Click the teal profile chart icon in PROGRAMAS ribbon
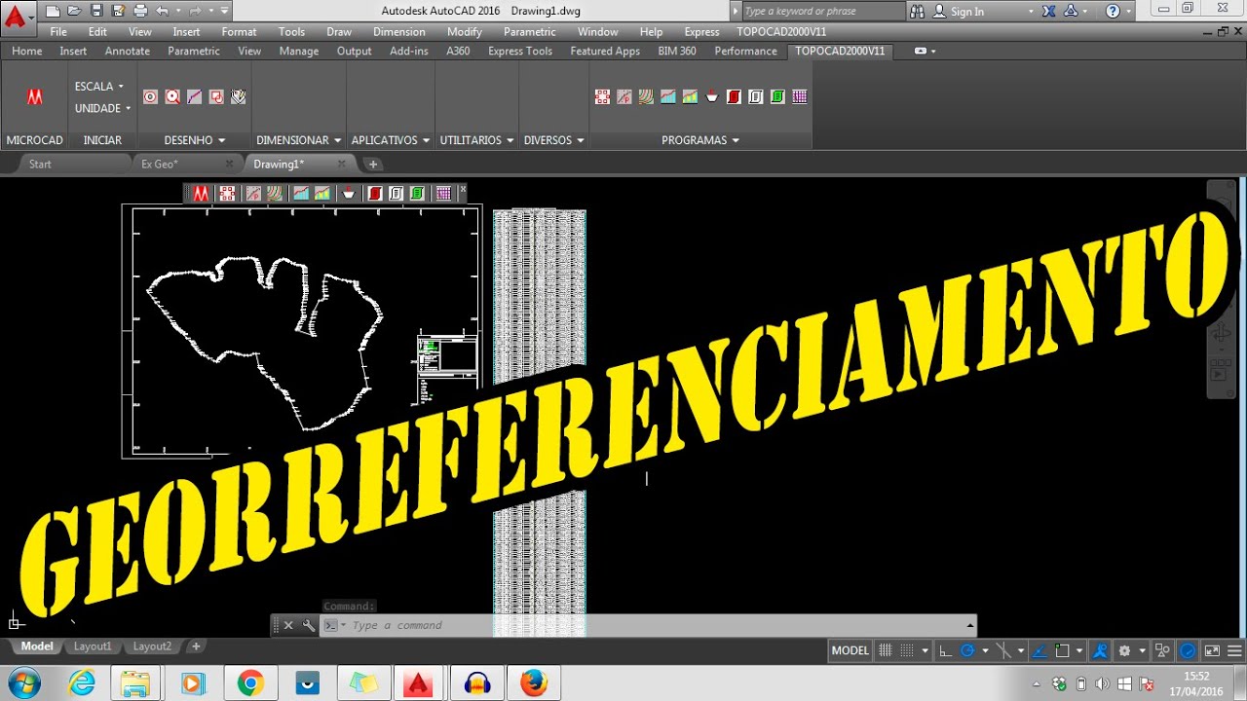1247x701 pixels. click(668, 96)
